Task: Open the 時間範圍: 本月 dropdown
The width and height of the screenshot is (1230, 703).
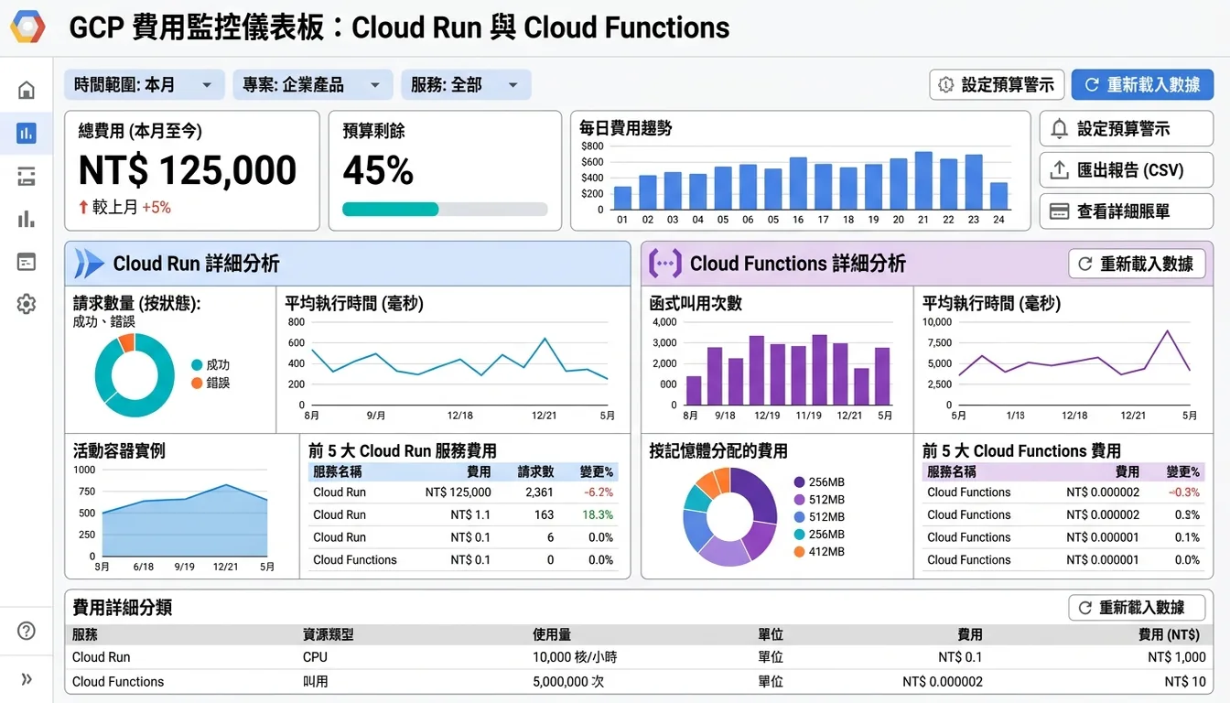Action: click(x=145, y=85)
